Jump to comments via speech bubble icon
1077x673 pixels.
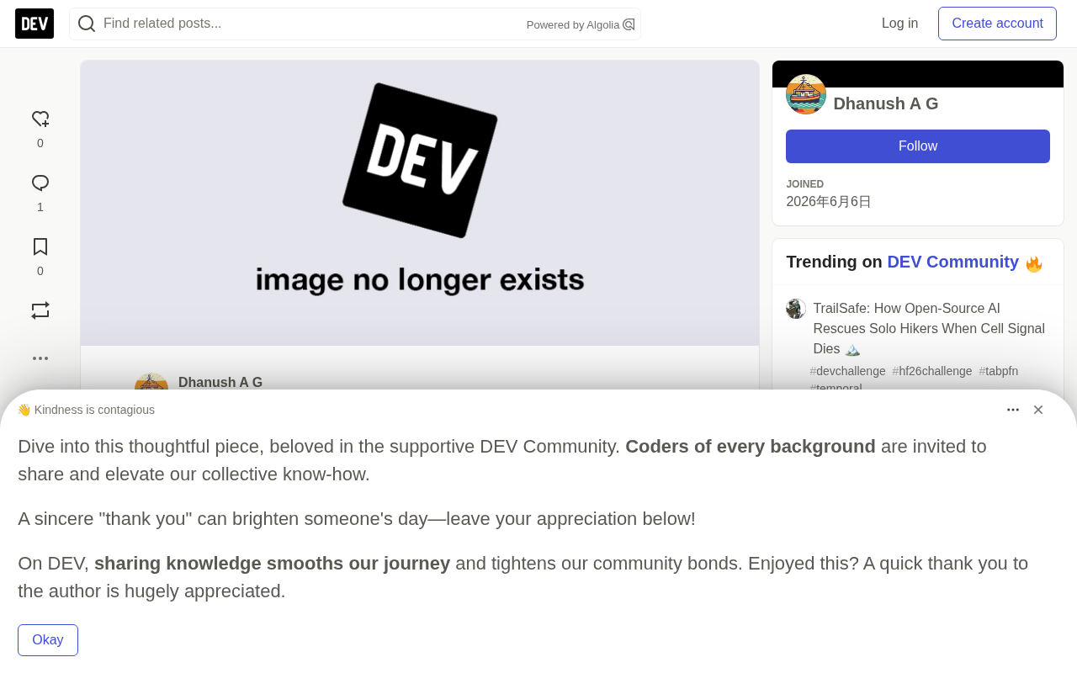coord(40,183)
